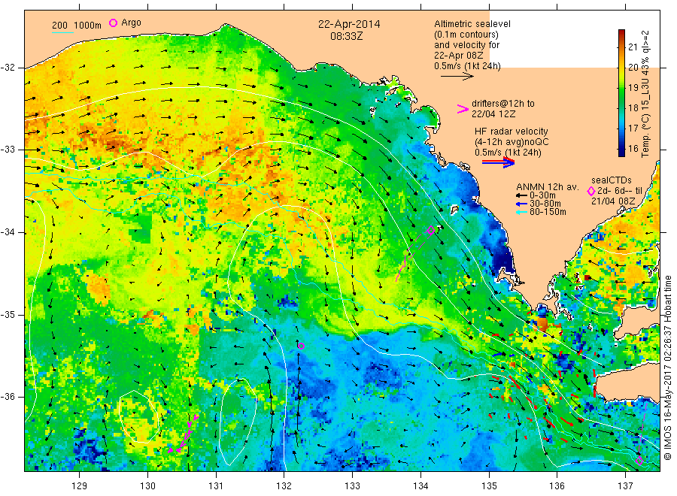The height and width of the screenshot is (496, 677).
Task: Click the time label 08:33Z
Action: coord(346,36)
